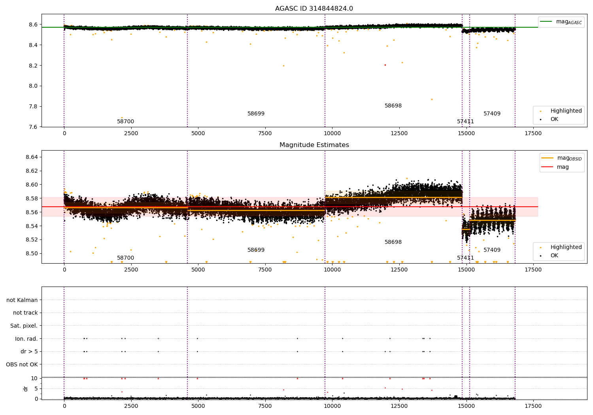This screenshot has height=415, width=593.
Task: Click y-tick 8.60 on the middle plot
Action: point(32,185)
